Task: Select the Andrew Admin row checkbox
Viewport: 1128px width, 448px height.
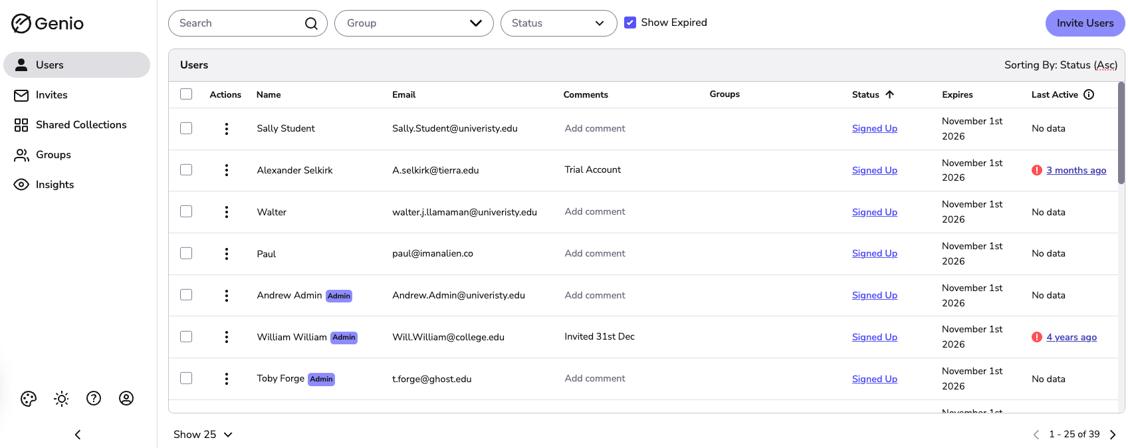Action: (x=186, y=294)
